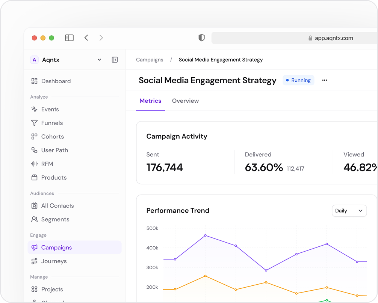Screen dimensions: 378x303
Task: Click the purple line peak data point
Action: pos(205,235)
